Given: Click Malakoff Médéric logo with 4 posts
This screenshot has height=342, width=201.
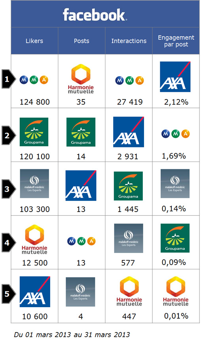Looking at the screenshot, I should [x=80, y=292].
